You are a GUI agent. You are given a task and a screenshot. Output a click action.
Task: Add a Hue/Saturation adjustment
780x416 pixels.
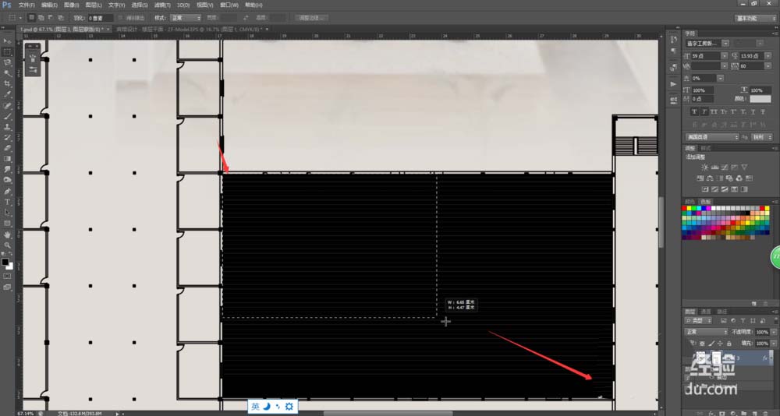(x=700, y=178)
